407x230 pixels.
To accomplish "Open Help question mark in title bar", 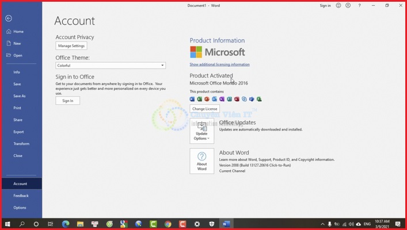I will pos(360,6).
